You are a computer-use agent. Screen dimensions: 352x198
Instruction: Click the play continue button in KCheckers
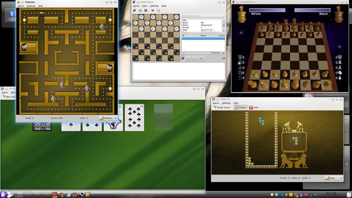tap(202, 58)
